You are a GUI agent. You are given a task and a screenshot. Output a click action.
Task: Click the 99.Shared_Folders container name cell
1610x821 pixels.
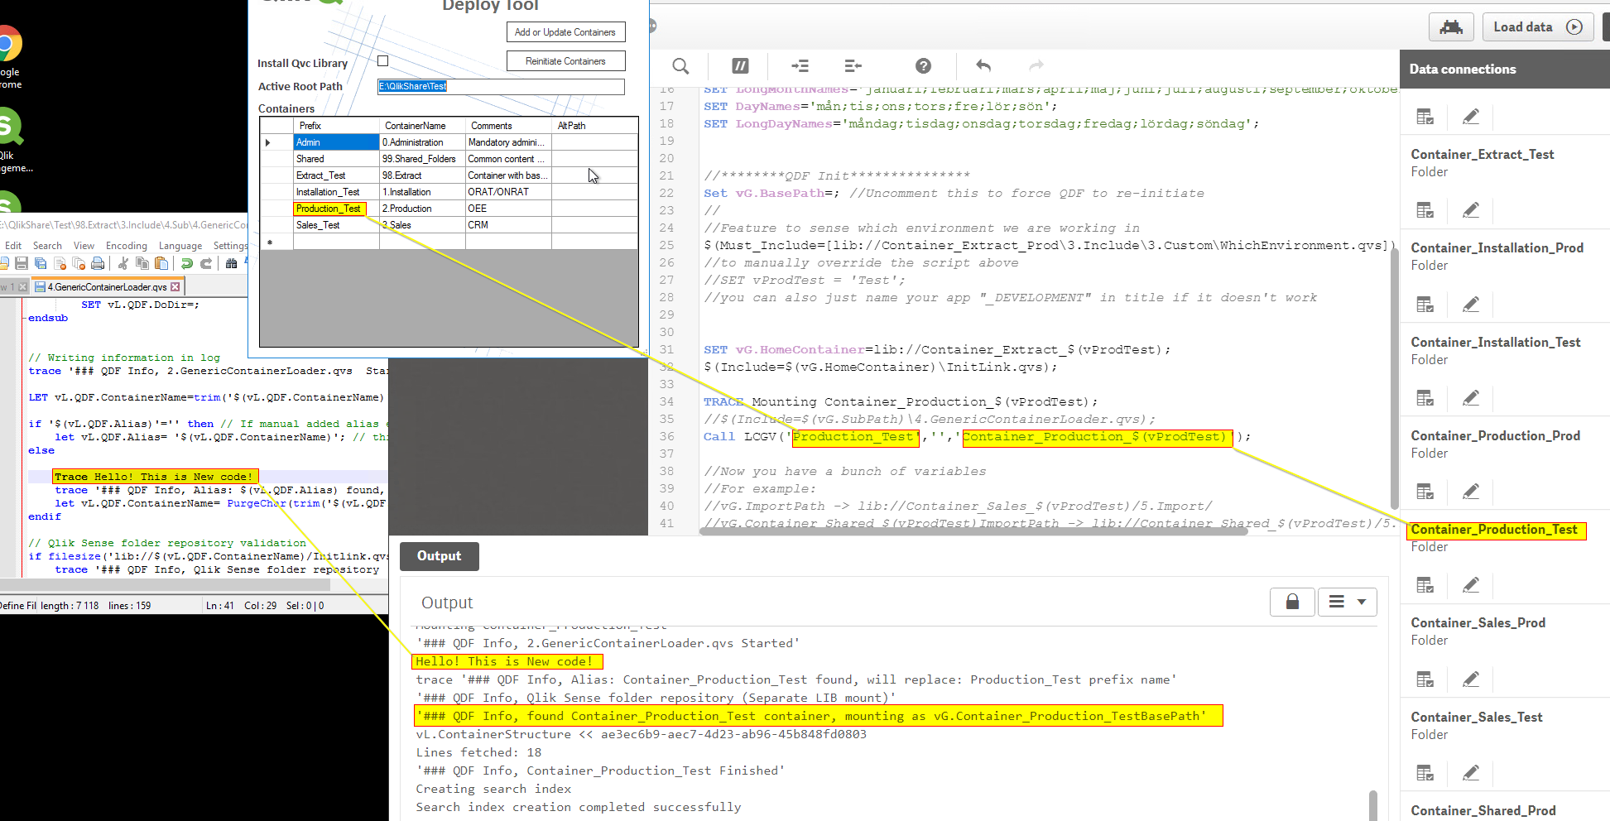click(x=422, y=159)
